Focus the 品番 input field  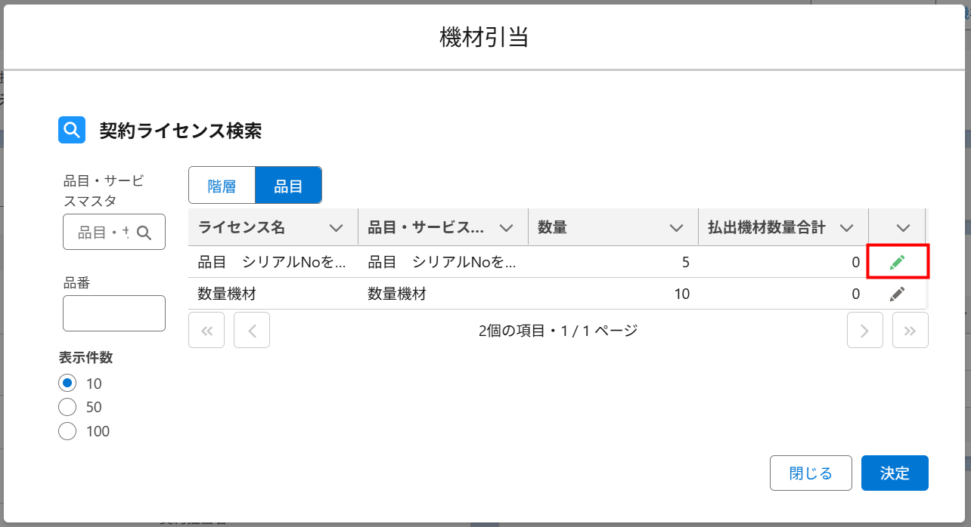point(114,313)
